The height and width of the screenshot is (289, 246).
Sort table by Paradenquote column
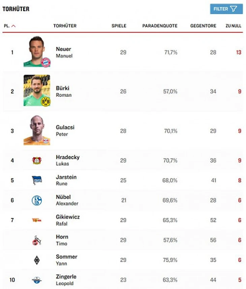160,26
